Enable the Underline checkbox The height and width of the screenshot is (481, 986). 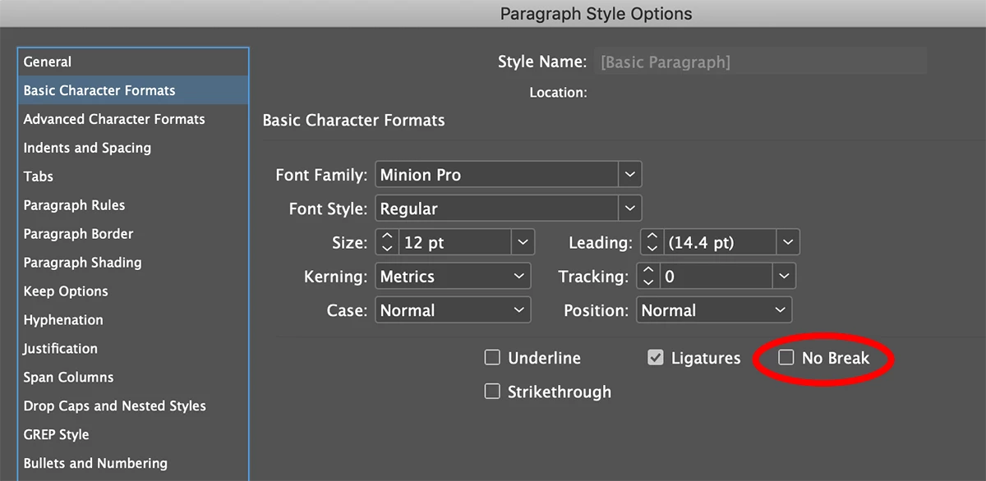click(492, 358)
